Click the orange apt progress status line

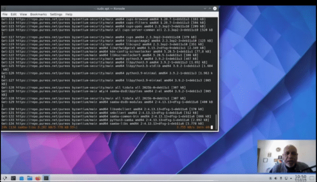click(x=39, y=127)
